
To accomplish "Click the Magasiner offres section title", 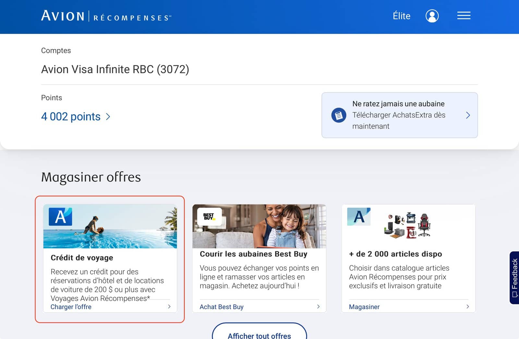I will (91, 177).
